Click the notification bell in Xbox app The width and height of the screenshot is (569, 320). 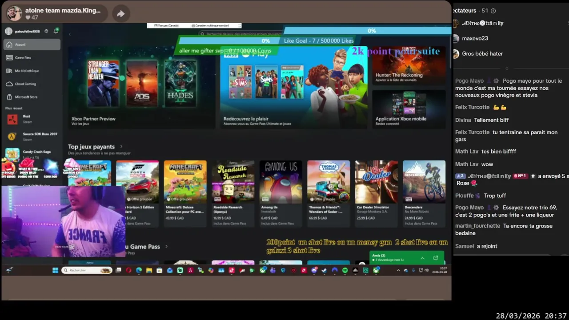[56, 31]
